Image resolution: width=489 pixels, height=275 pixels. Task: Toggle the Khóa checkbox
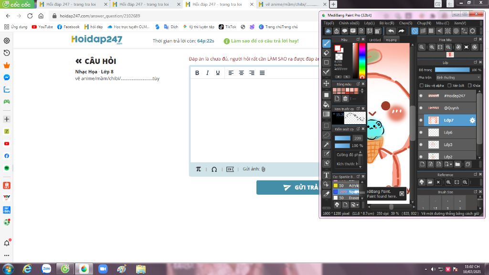(x=470, y=85)
